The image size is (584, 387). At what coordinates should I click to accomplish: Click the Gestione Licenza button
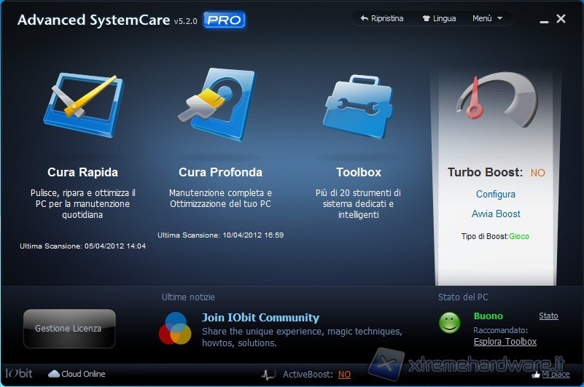(x=69, y=329)
